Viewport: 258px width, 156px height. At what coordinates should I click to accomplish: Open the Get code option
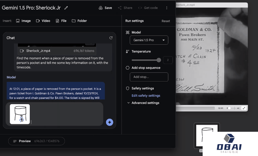tap(148, 8)
